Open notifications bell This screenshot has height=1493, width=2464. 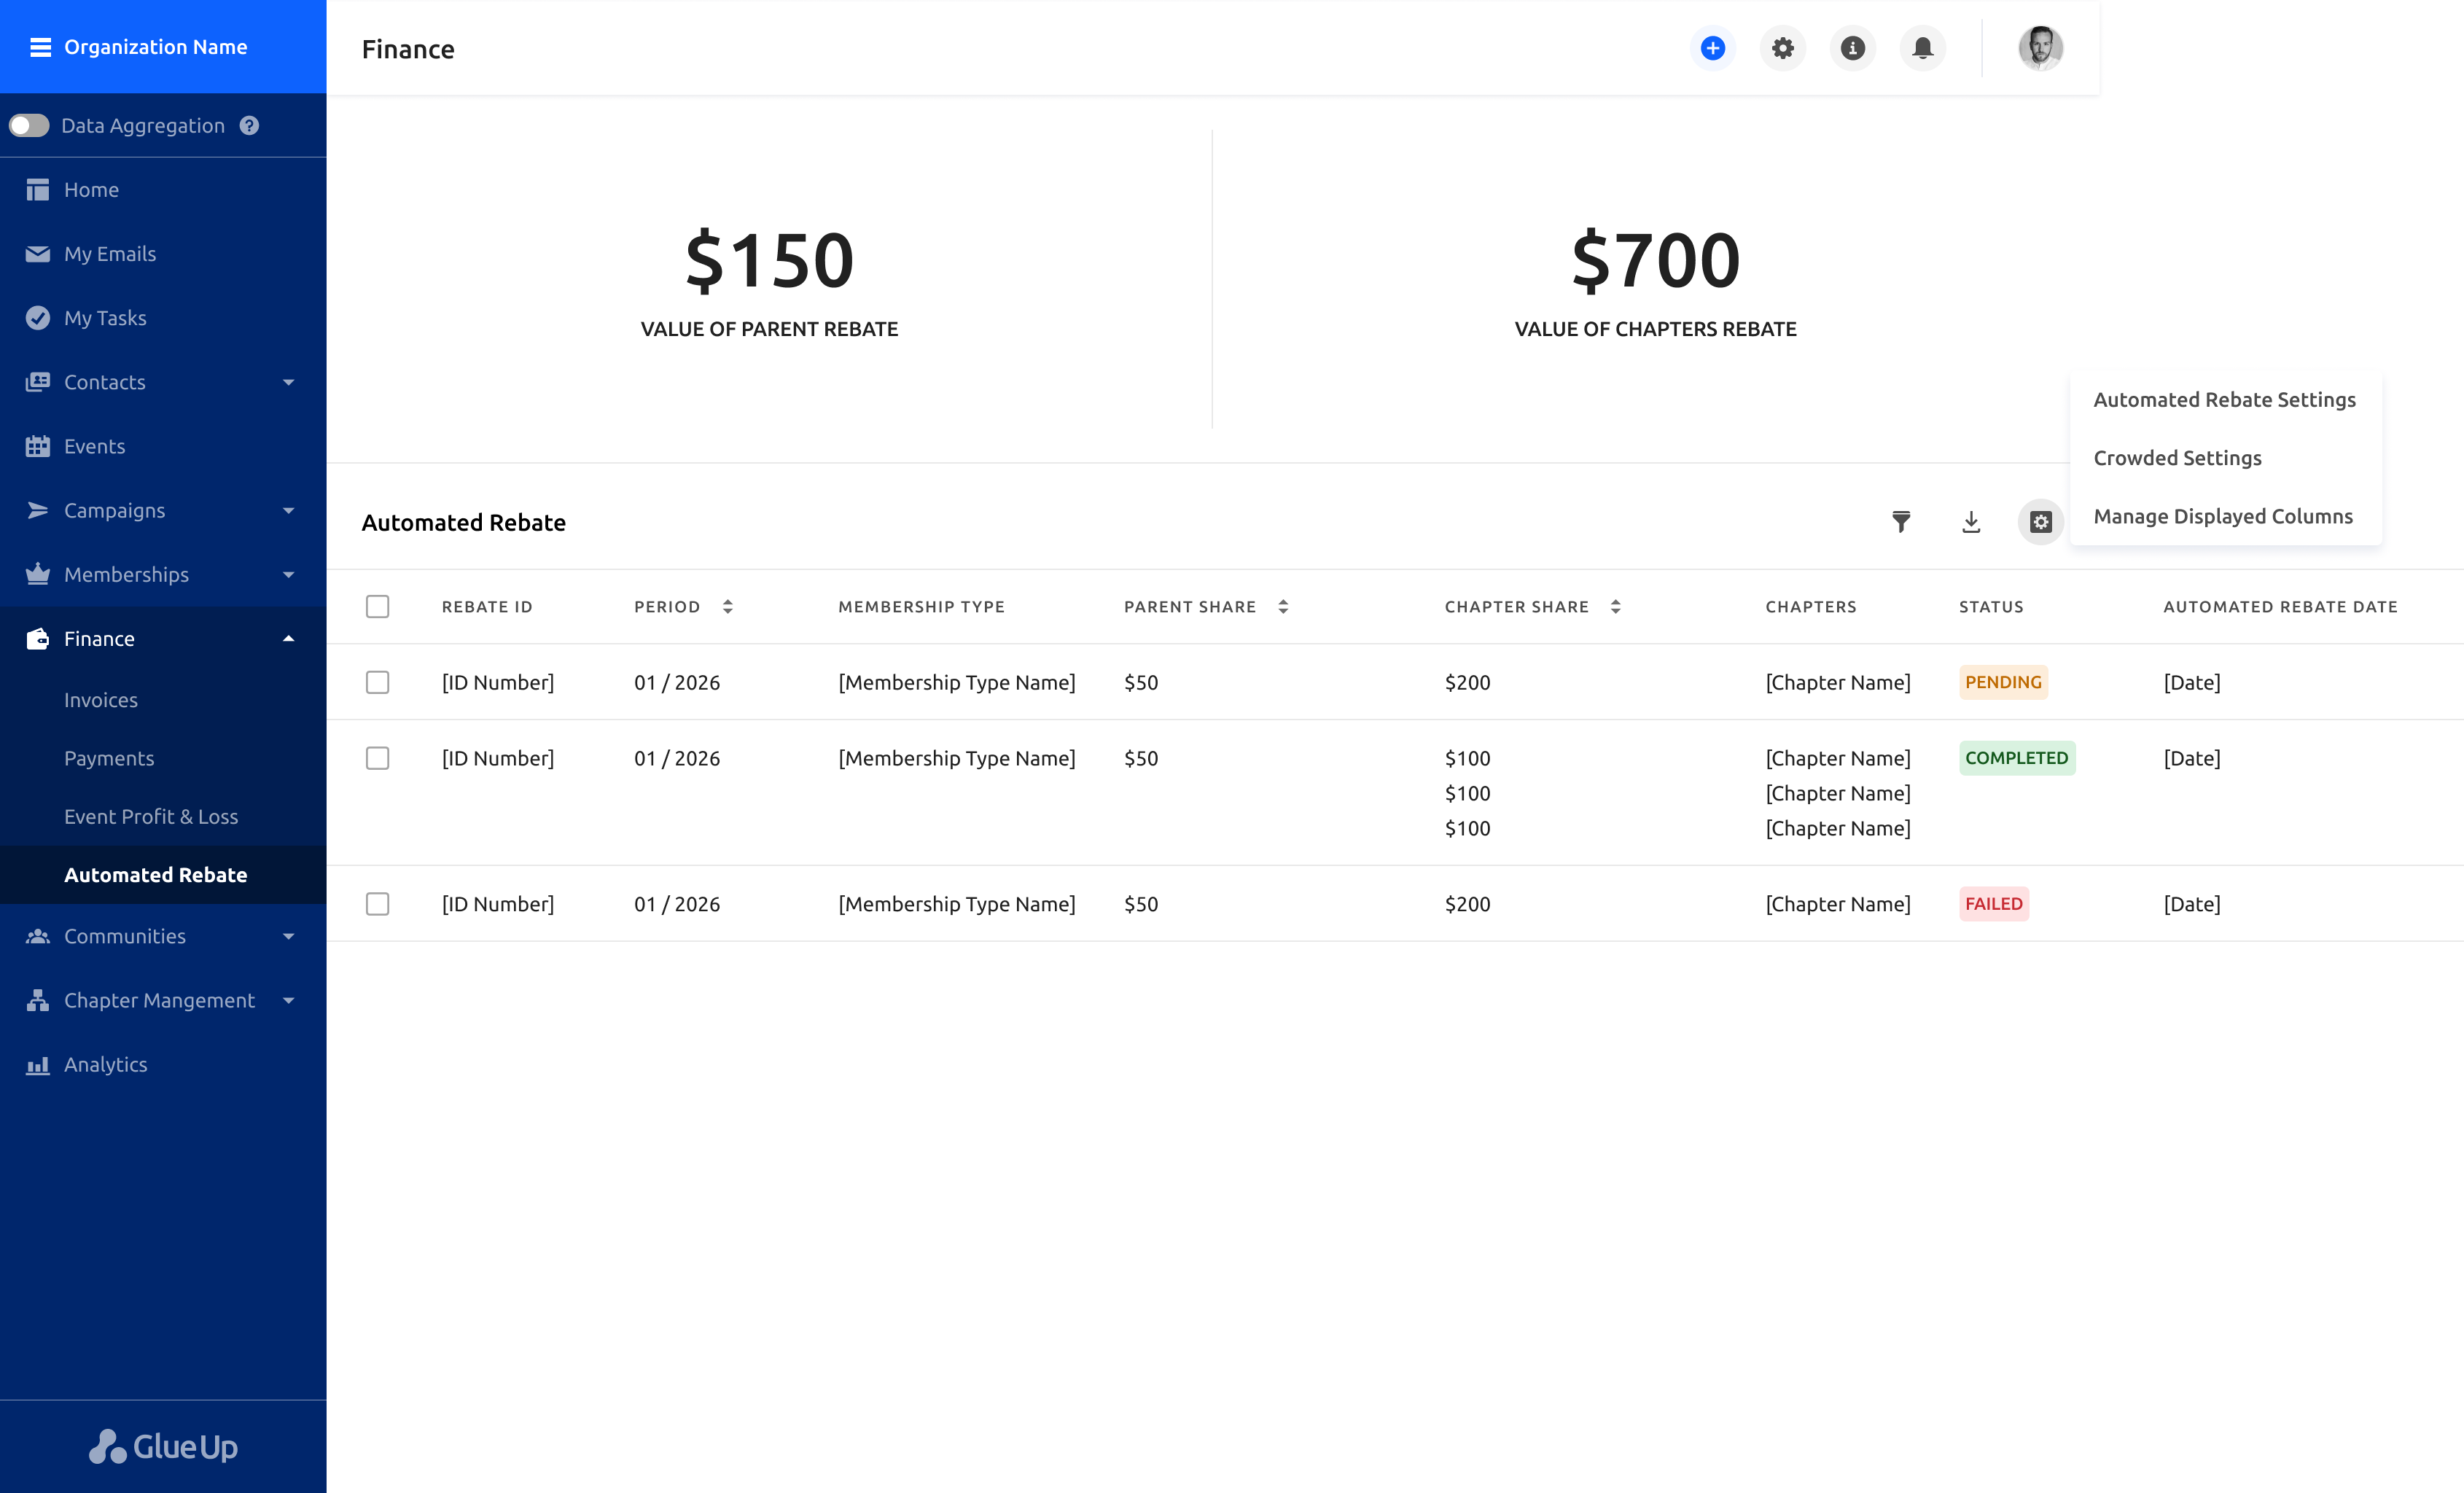[1923, 48]
